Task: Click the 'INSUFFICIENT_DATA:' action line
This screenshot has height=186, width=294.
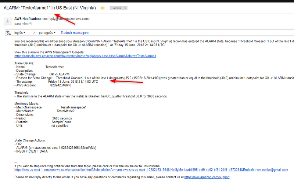Action: coord(31,151)
